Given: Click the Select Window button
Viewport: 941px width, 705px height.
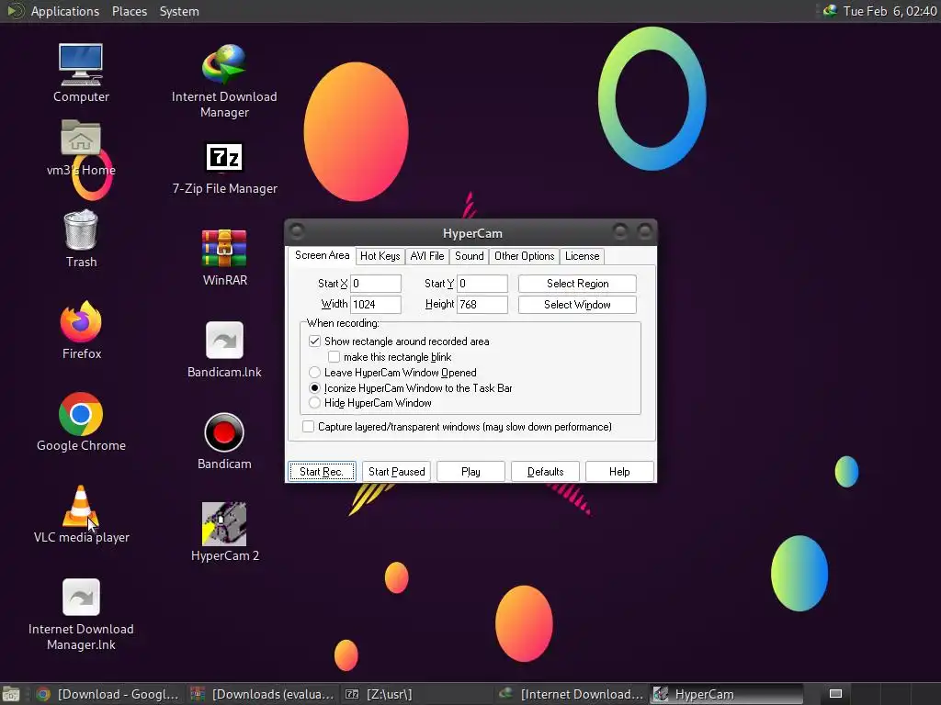Looking at the screenshot, I should [x=577, y=305].
